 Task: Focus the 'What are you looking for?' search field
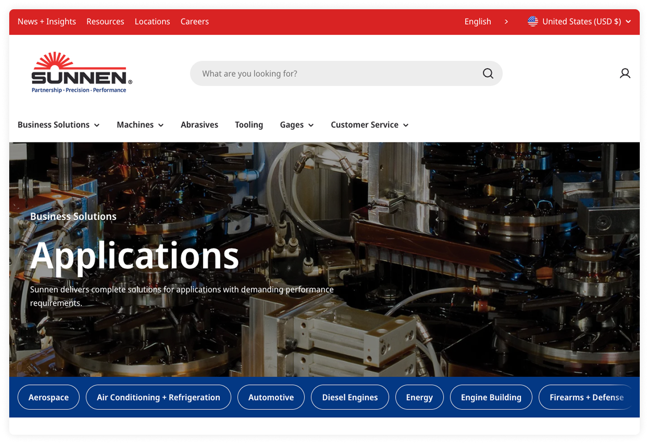coord(346,74)
